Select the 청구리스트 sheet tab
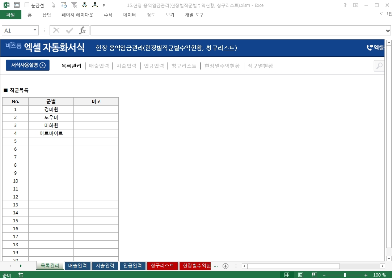Viewport: 392px width, 278px height. click(162, 266)
